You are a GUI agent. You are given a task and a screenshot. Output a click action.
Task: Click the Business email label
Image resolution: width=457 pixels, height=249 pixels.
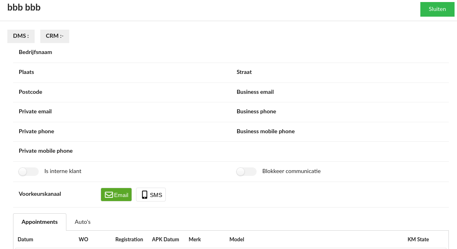[255, 92]
